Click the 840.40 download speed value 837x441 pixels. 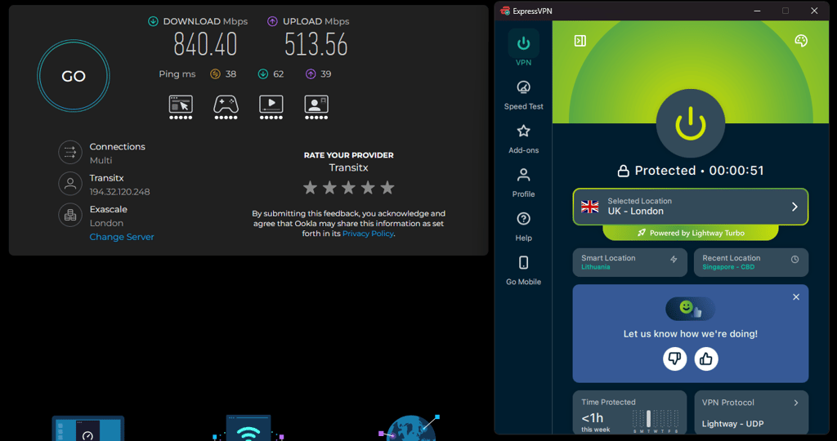click(205, 45)
